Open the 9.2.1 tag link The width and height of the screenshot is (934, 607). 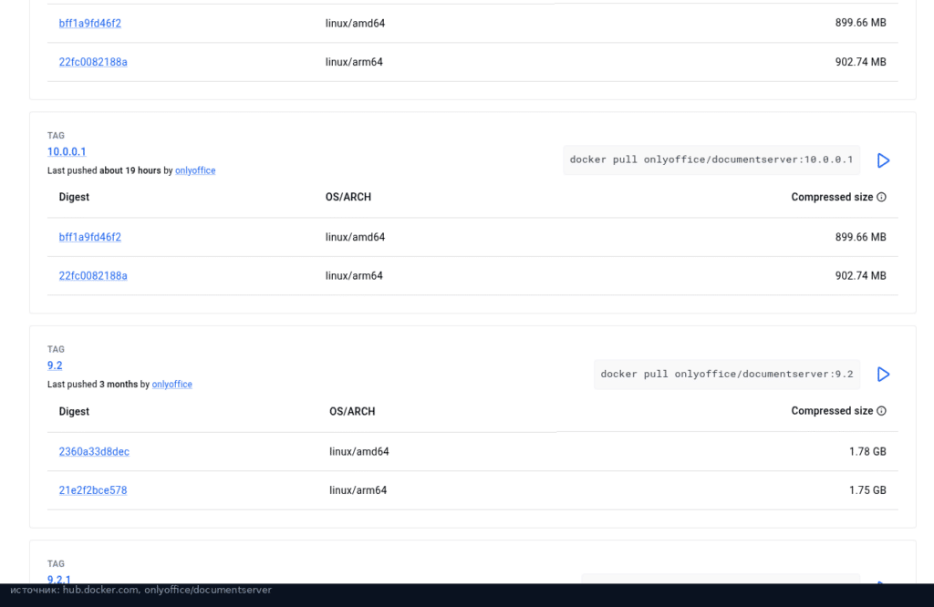point(59,579)
